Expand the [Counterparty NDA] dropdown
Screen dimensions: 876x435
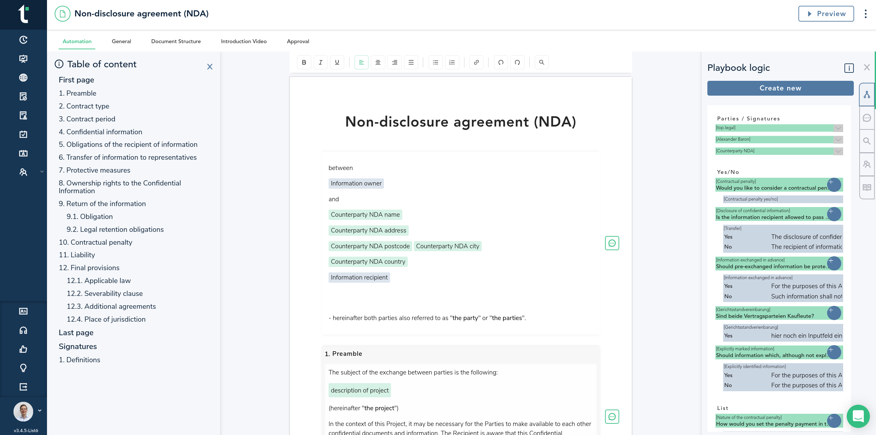click(838, 151)
